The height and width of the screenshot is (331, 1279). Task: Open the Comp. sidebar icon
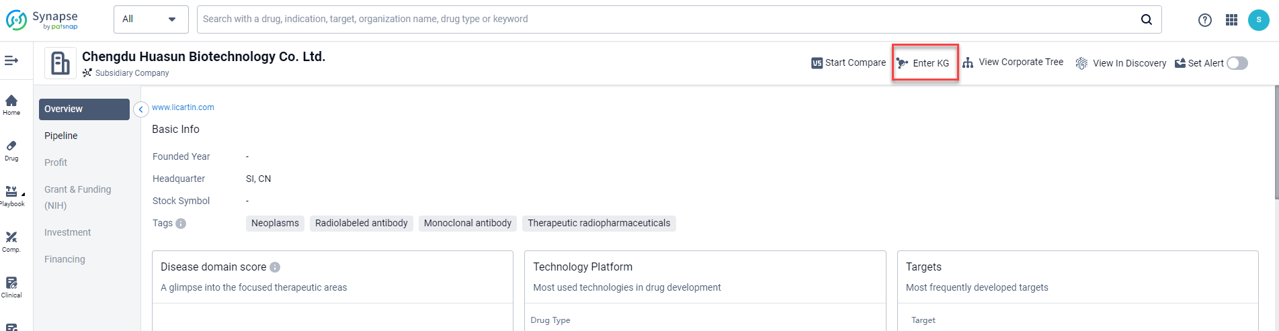click(x=11, y=241)
